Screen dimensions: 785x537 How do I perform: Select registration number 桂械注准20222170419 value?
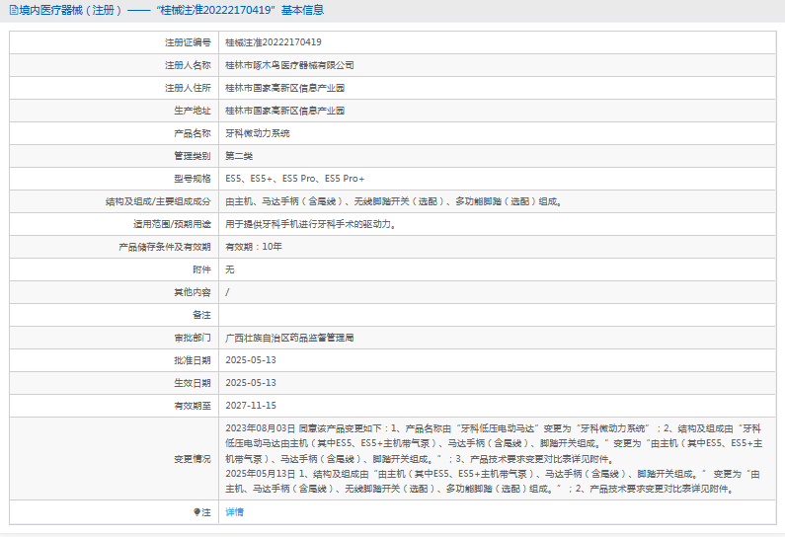pyautogui.click(x=274, y=42)
